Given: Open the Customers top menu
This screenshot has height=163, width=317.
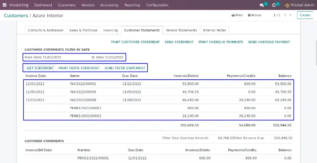Looking at the screenshot, I should click(66, 5).
